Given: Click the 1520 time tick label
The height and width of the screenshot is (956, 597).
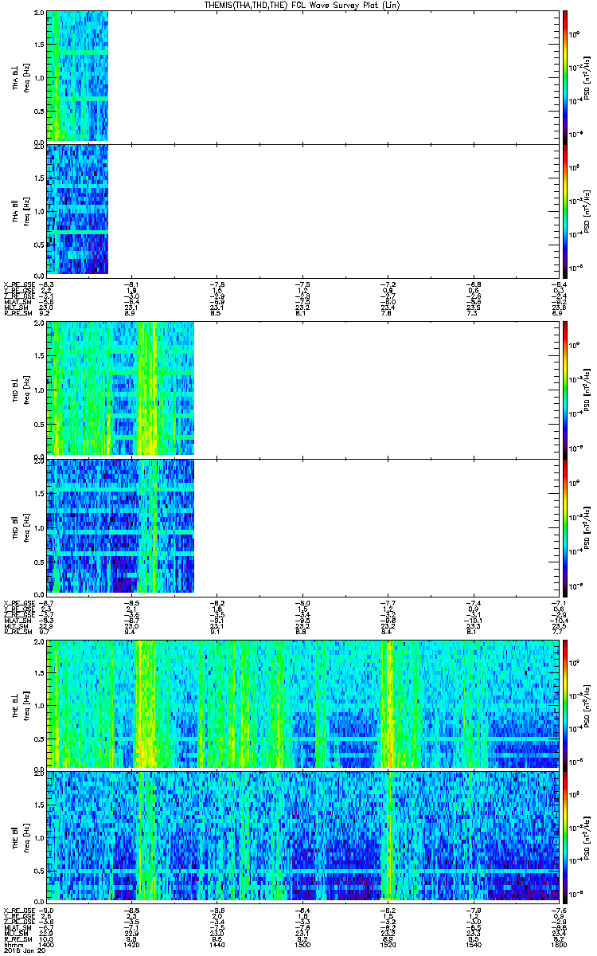Looking at the screenshot, I should [388, 945].
